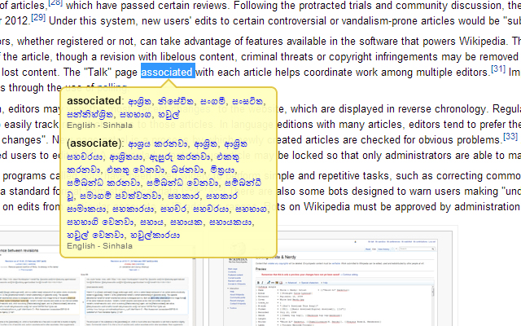
Task: Open citation reference 33
Action: point(510,136)
